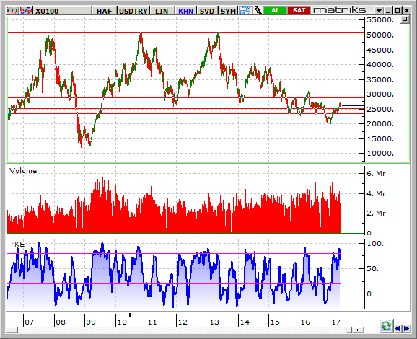Toggle the LIN linear scale button
Viewport: 417px width, 339px height.
click(x=162, y=11)
